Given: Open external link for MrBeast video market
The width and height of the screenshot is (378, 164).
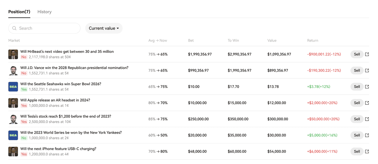Looking at the screenshot, I should tap(367, 54).
